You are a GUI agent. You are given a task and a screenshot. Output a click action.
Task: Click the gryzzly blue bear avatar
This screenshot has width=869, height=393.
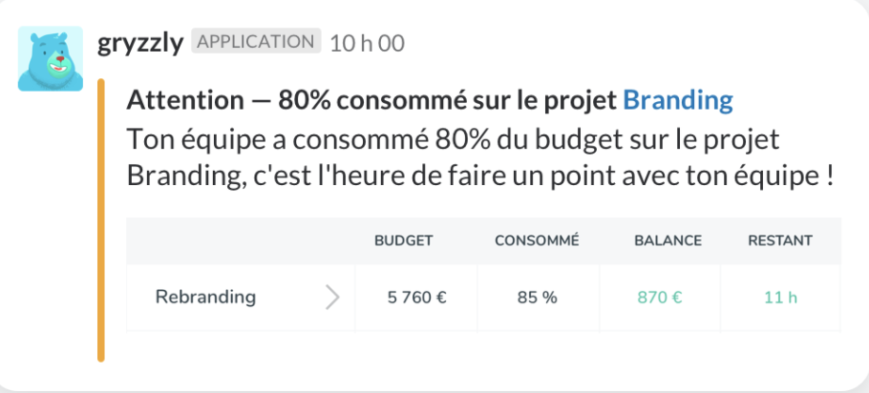point(50,59)
